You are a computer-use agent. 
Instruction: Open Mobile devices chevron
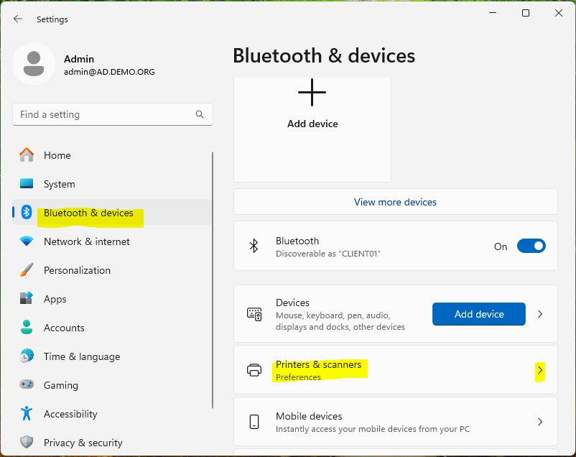click(540, 422)
